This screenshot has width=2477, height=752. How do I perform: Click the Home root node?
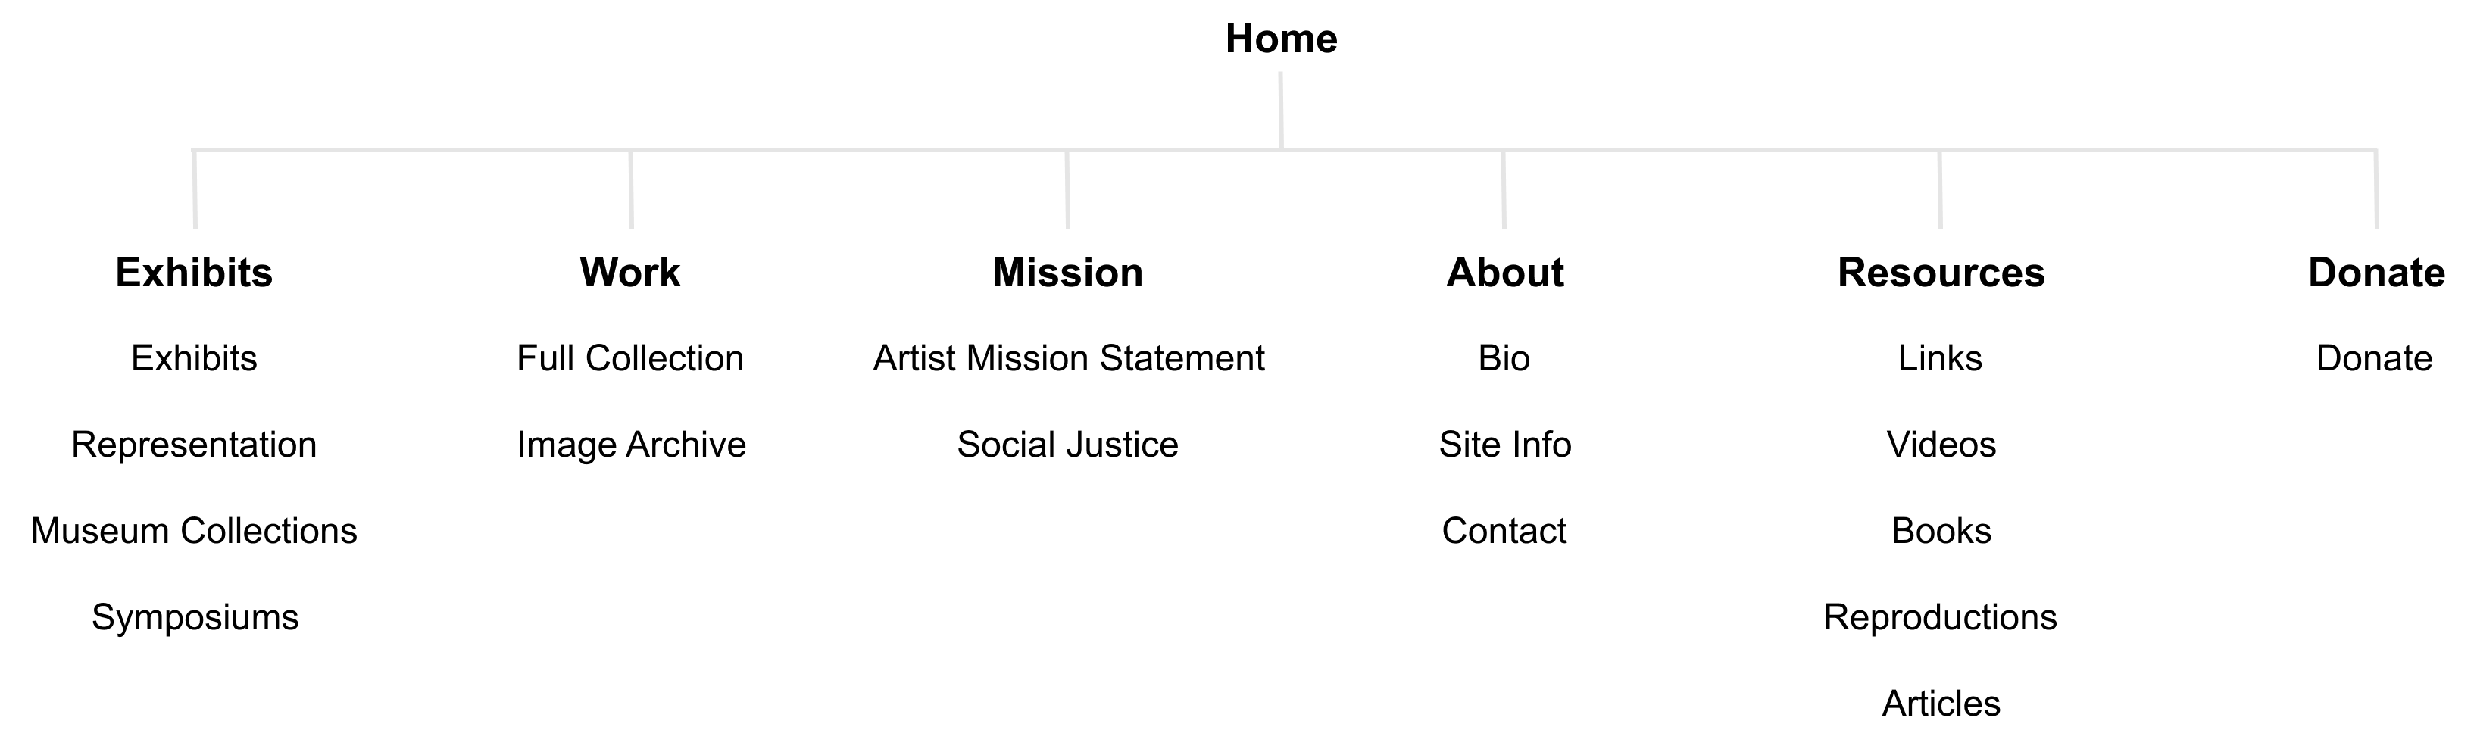click(1281, 39)
